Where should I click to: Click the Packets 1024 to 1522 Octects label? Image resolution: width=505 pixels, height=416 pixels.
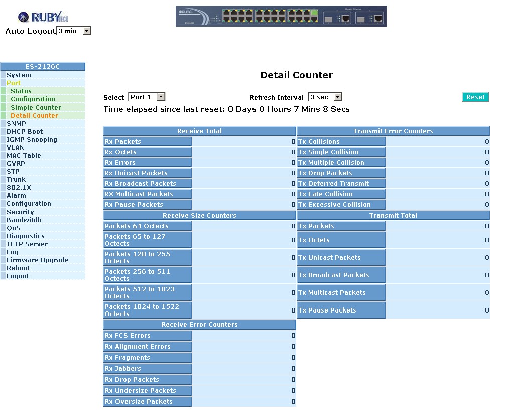point(147,310)
